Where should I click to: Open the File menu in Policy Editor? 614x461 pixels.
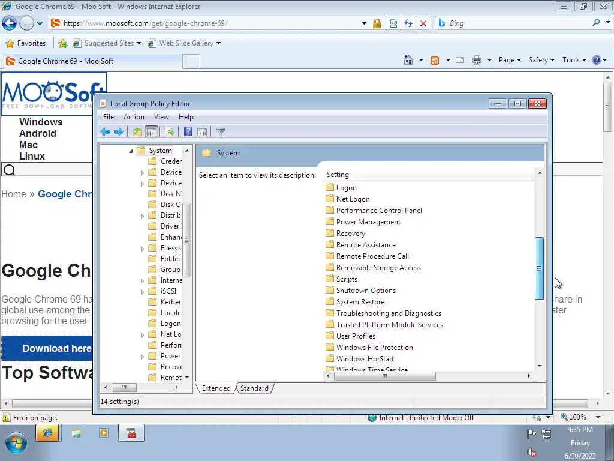109,117
